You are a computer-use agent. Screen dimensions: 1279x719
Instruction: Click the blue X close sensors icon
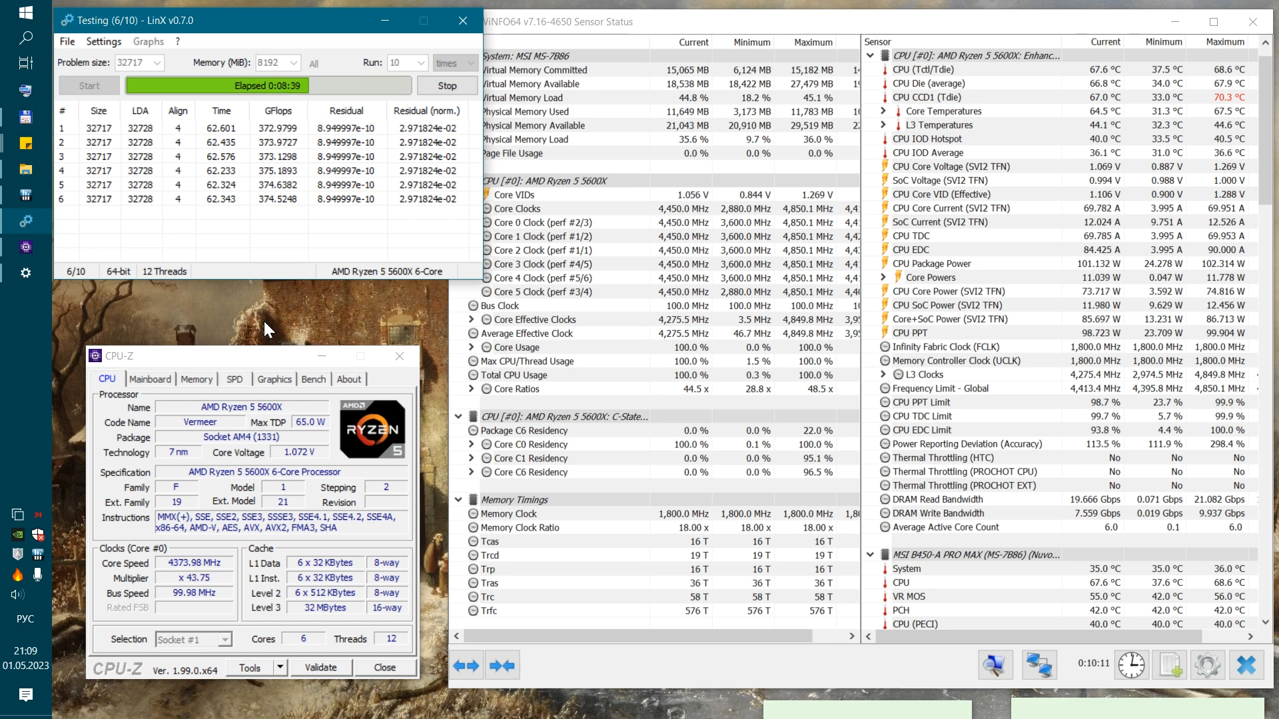(1246, 665)
